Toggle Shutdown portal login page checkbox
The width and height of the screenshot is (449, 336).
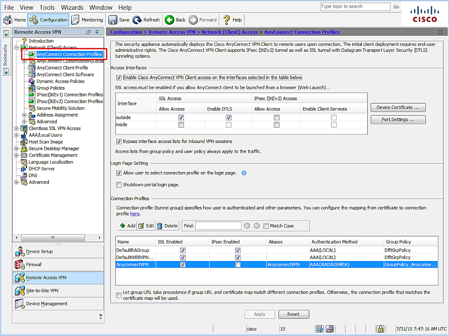tap(119, 185)
